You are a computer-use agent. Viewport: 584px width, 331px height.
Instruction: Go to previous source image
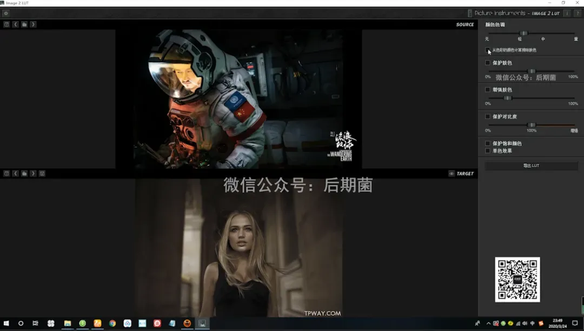(x=15, y=24)
